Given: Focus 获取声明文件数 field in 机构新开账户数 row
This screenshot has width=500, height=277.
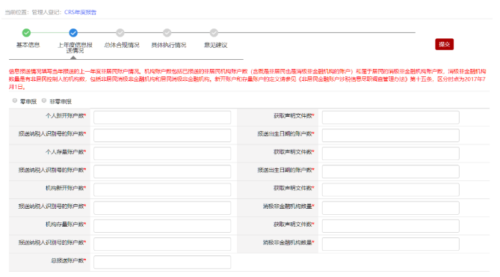Looking at the screenshot, I should [391, 189].
